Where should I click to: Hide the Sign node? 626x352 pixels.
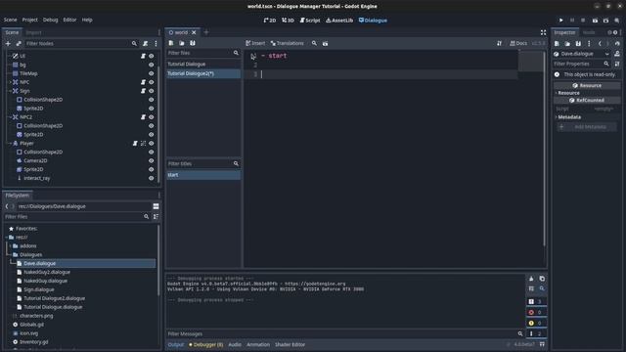pyautogui.click(x=151, y=91)
